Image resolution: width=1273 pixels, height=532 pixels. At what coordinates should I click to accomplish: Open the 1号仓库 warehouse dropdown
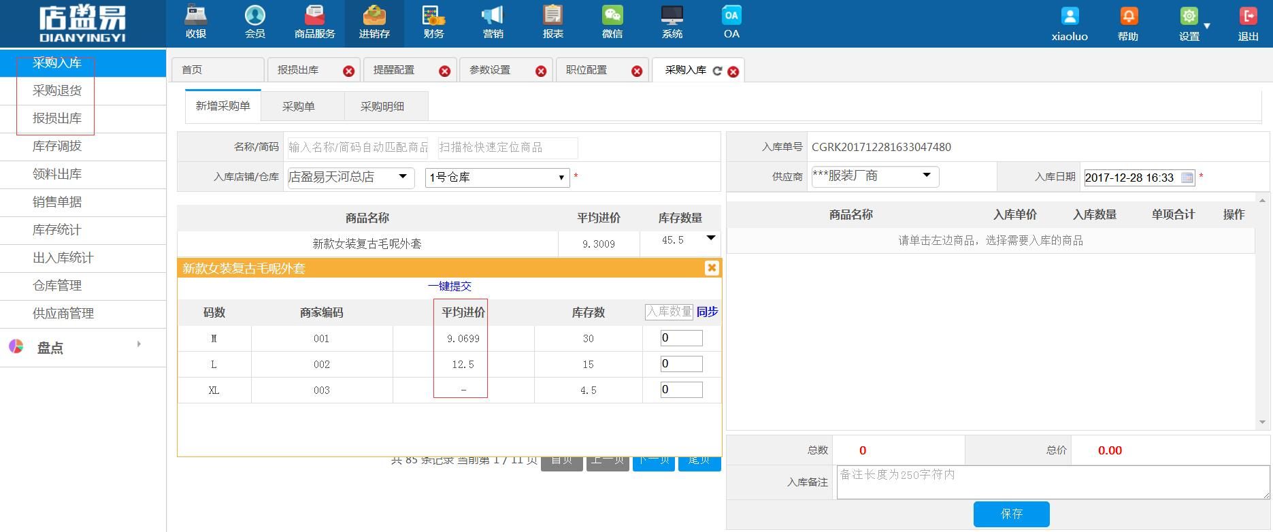point(497,178)
